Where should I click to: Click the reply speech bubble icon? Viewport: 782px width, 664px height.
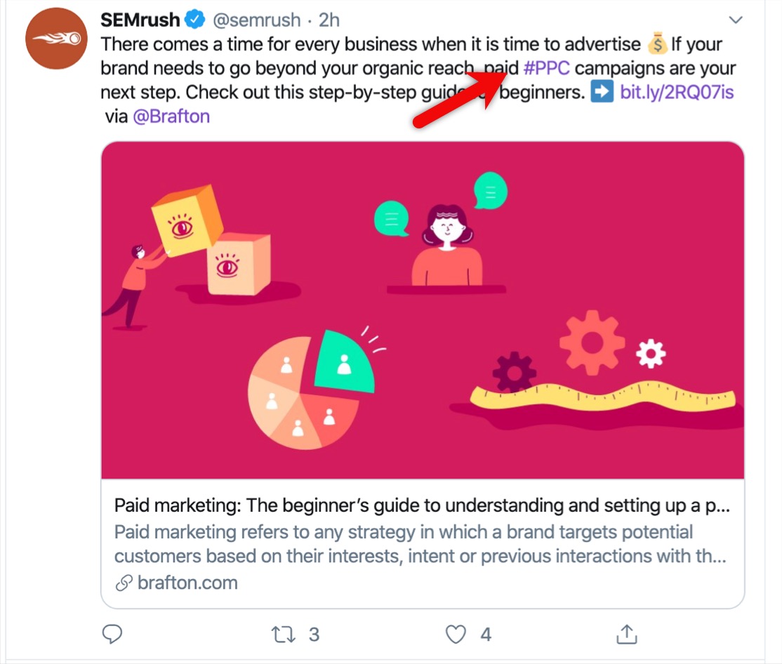pyautogui.click(x=112, y=634)
